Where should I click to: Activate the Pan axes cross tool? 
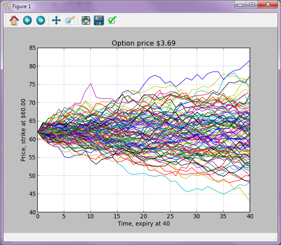pyautogui.click(x=56, y=20)
